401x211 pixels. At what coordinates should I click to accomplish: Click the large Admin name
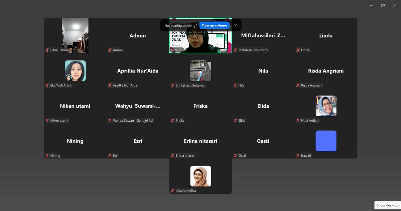(138, 36)
